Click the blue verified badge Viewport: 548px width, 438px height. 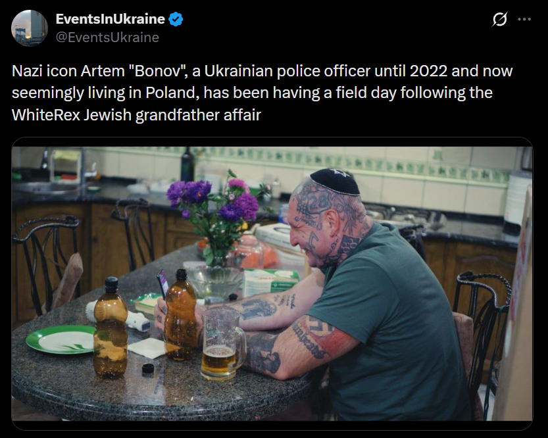176,19
